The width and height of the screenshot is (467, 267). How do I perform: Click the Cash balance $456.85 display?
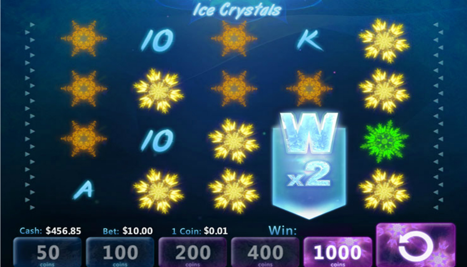(x=50, y=231)
